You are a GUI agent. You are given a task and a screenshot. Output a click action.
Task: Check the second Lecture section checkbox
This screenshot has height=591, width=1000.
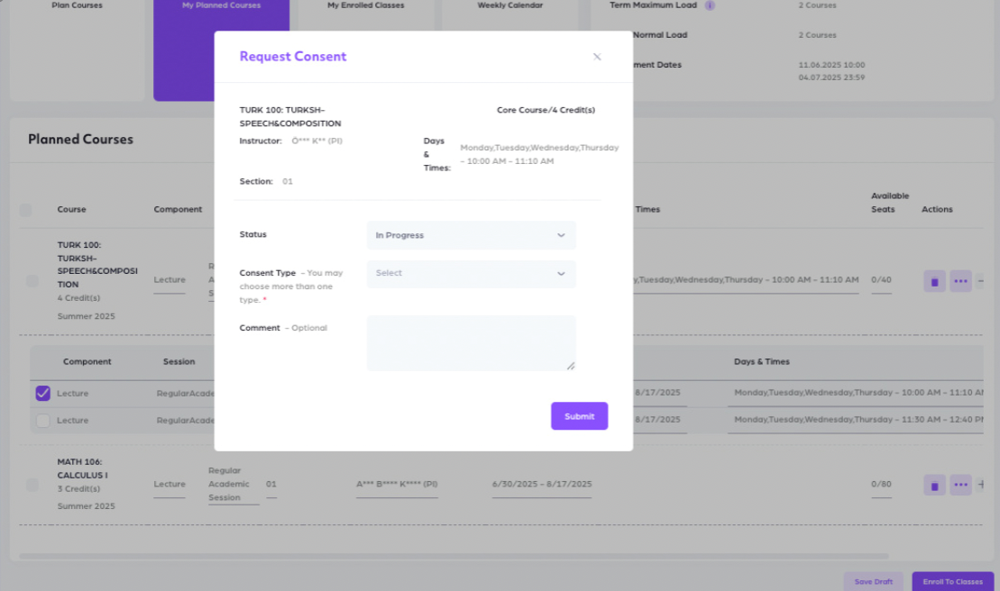[42, 421]
